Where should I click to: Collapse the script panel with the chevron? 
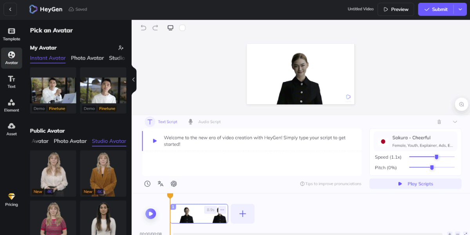[455, 122]
